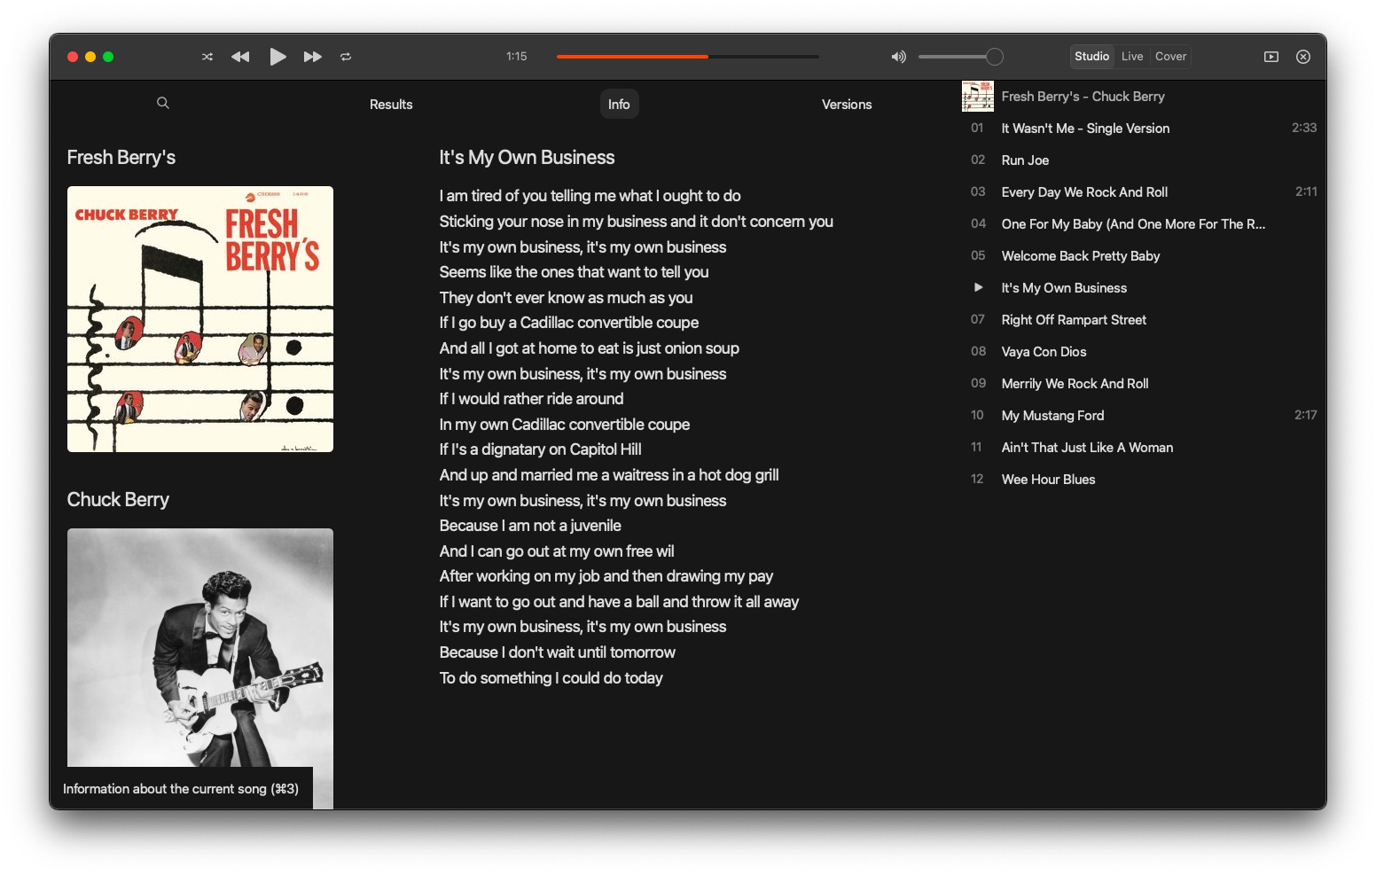Select the Live version filter
Viewport: 1376px width, 875px height.
click(1132, 56)
